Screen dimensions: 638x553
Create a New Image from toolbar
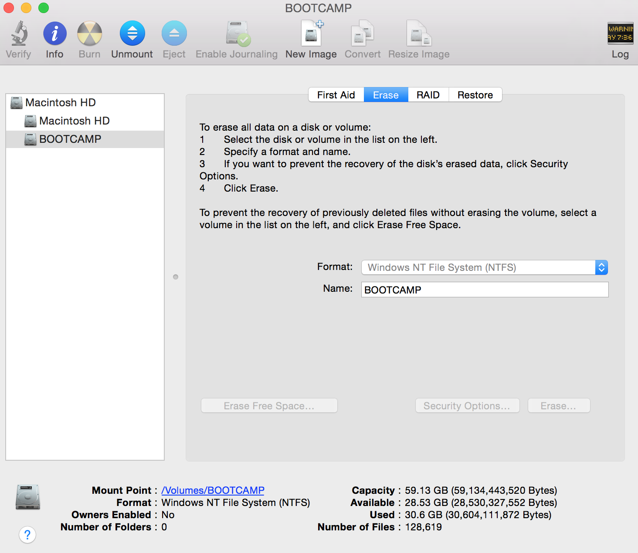coord(312,33)
